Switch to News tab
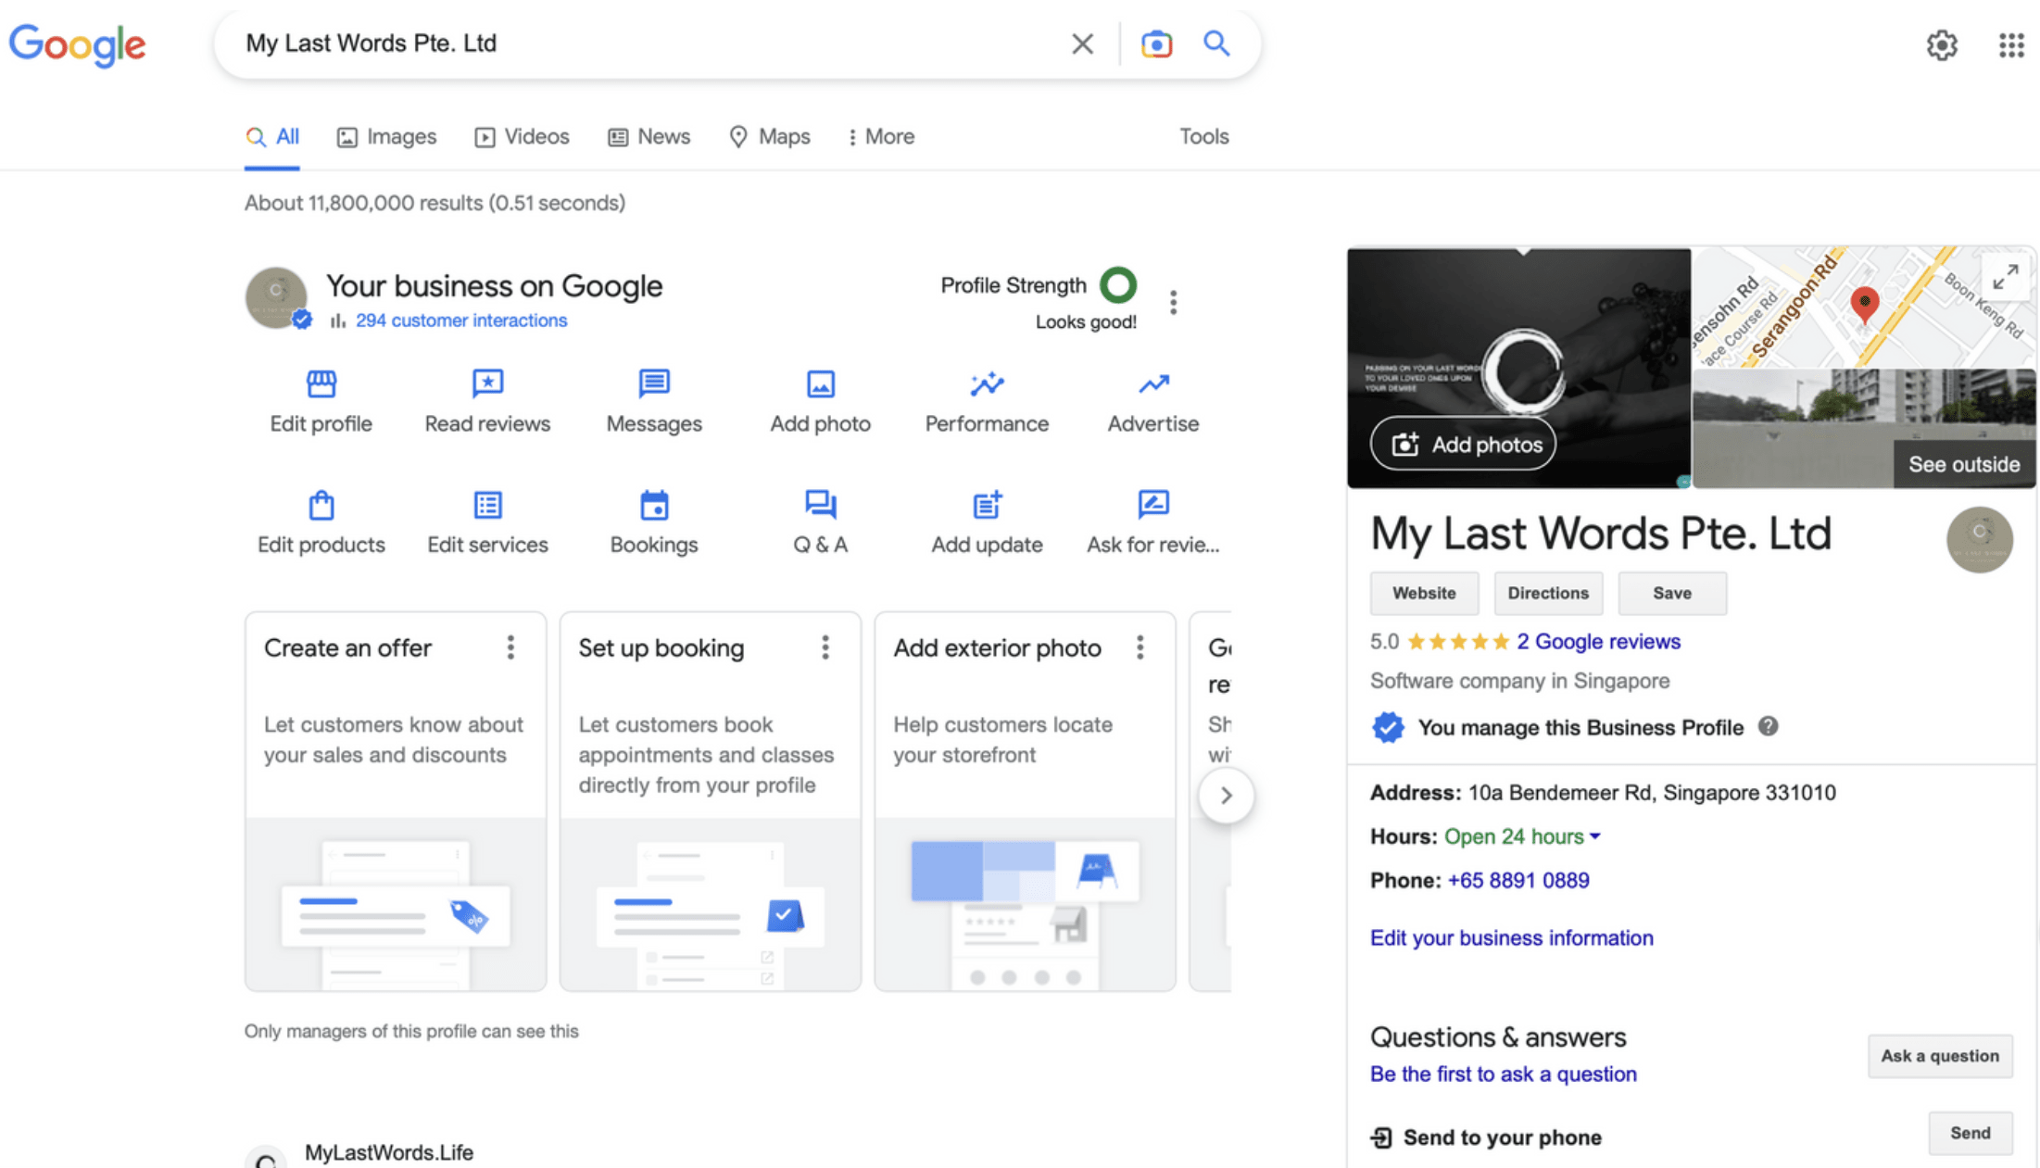The width and height of the screenshot is (2040, 1168). 649,137
